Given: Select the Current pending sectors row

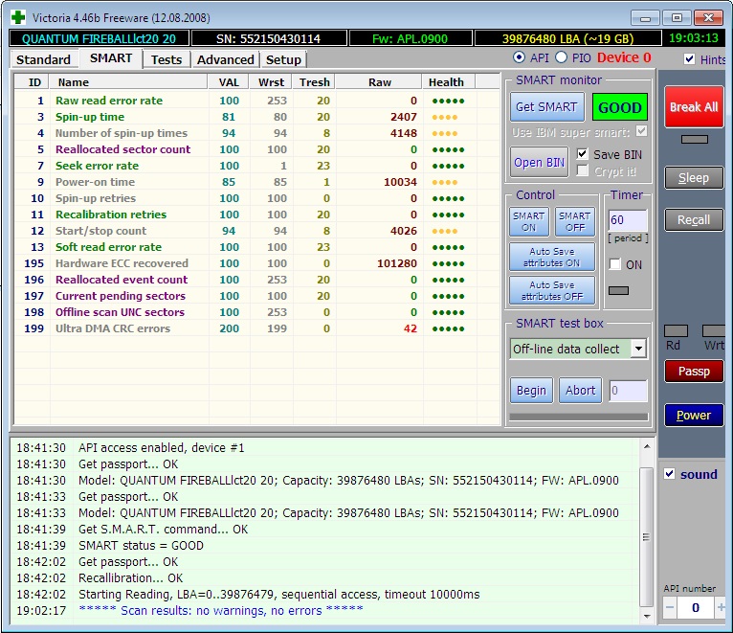Looking at the screenshot, I should (x=256, y=296).
